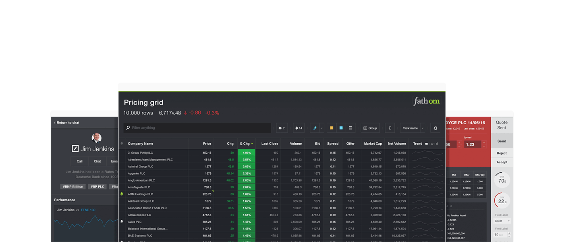Switch to the Chat tab for Jim Jenkins
This screenshot has width=564, height=242.
pos(97,161)
